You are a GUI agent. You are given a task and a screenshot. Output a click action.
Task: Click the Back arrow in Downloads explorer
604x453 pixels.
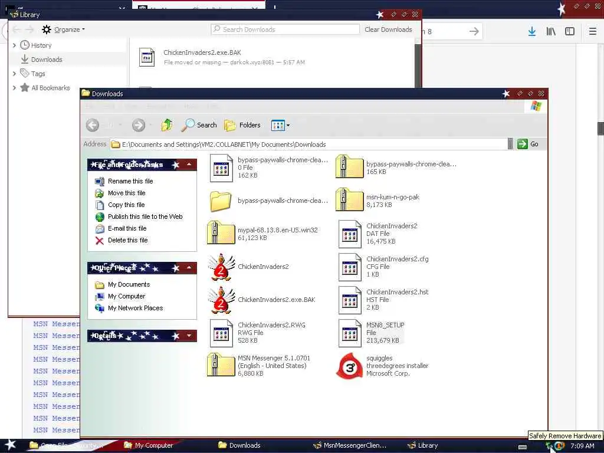93,125
